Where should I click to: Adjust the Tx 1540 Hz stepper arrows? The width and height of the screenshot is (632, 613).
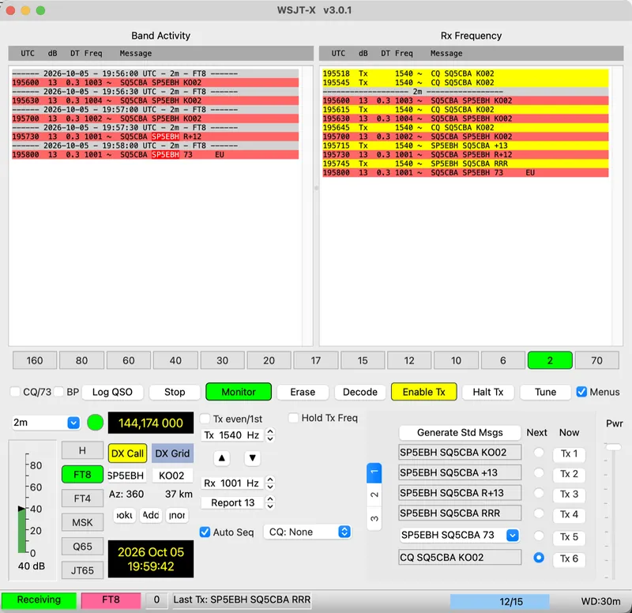click(270, 435)
